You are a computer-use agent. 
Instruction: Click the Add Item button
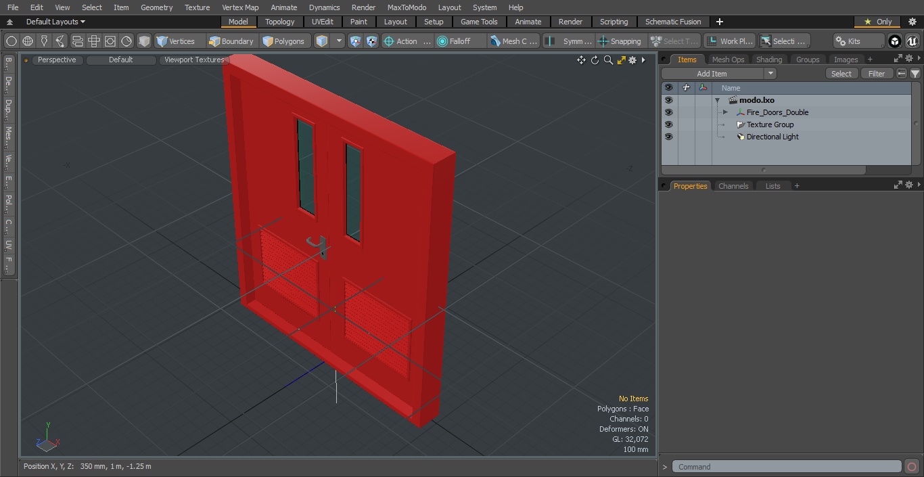click(x=712, y=74)
